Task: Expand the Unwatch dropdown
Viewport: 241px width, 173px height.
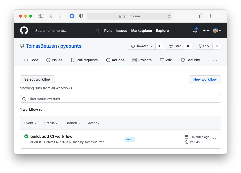Action: point(142,46)
